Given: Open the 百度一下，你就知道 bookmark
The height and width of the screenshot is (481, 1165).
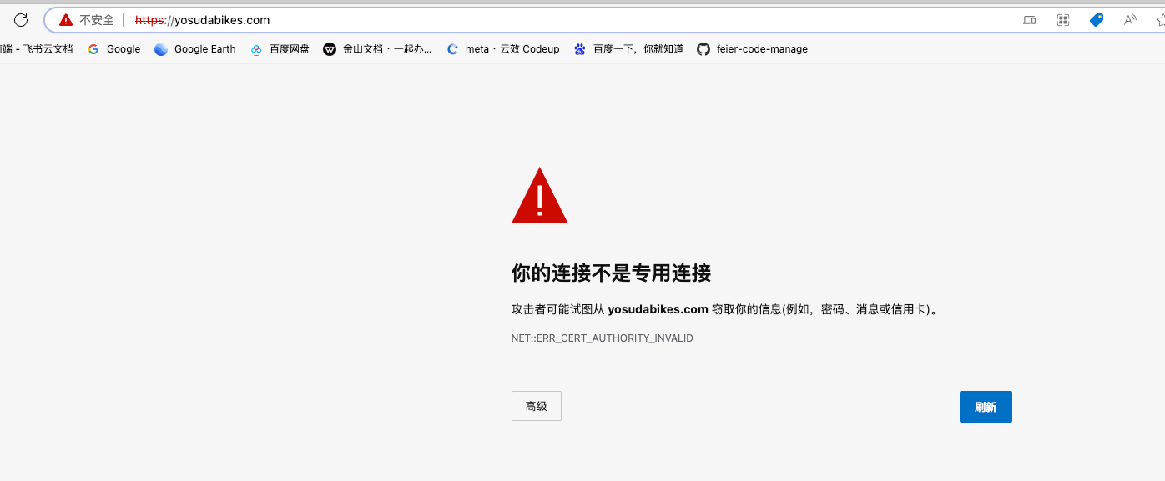Looking at the screenshot, I should click(628, 49).
